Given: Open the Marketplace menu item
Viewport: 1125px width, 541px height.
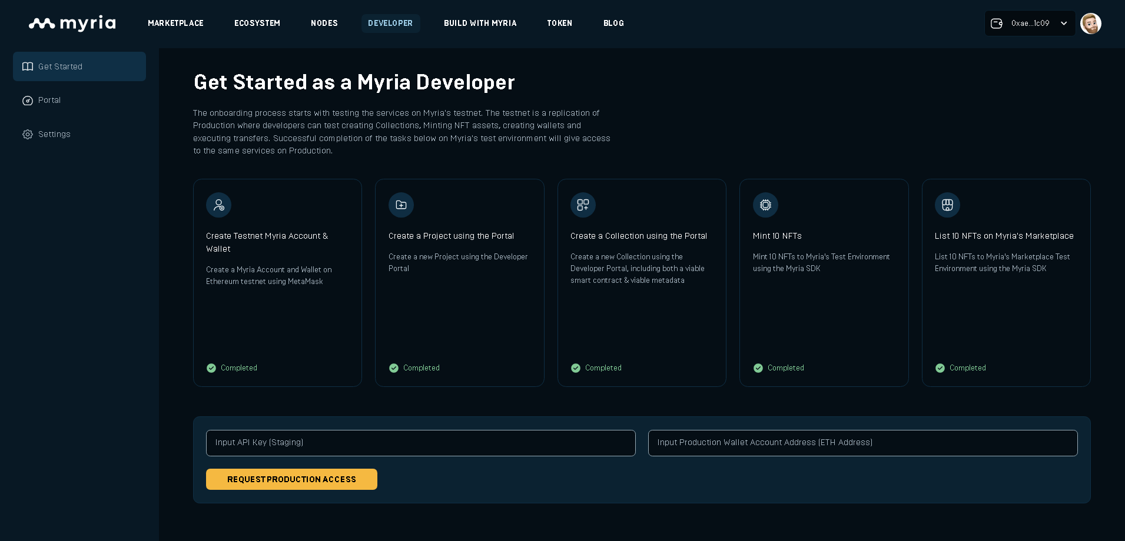Looking at the screenshot, I should [x=175, y=24].
